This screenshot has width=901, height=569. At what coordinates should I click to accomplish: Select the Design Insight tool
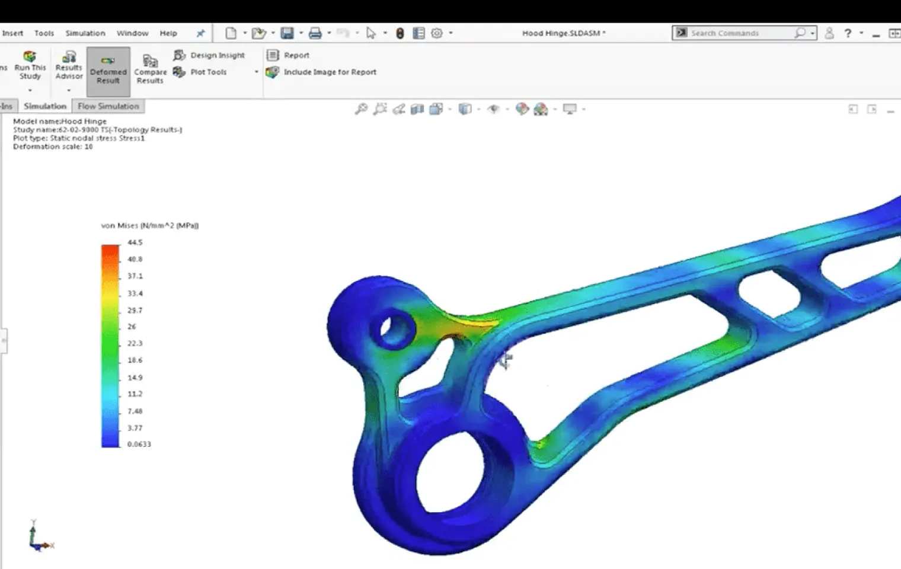[x=209, y=55]
